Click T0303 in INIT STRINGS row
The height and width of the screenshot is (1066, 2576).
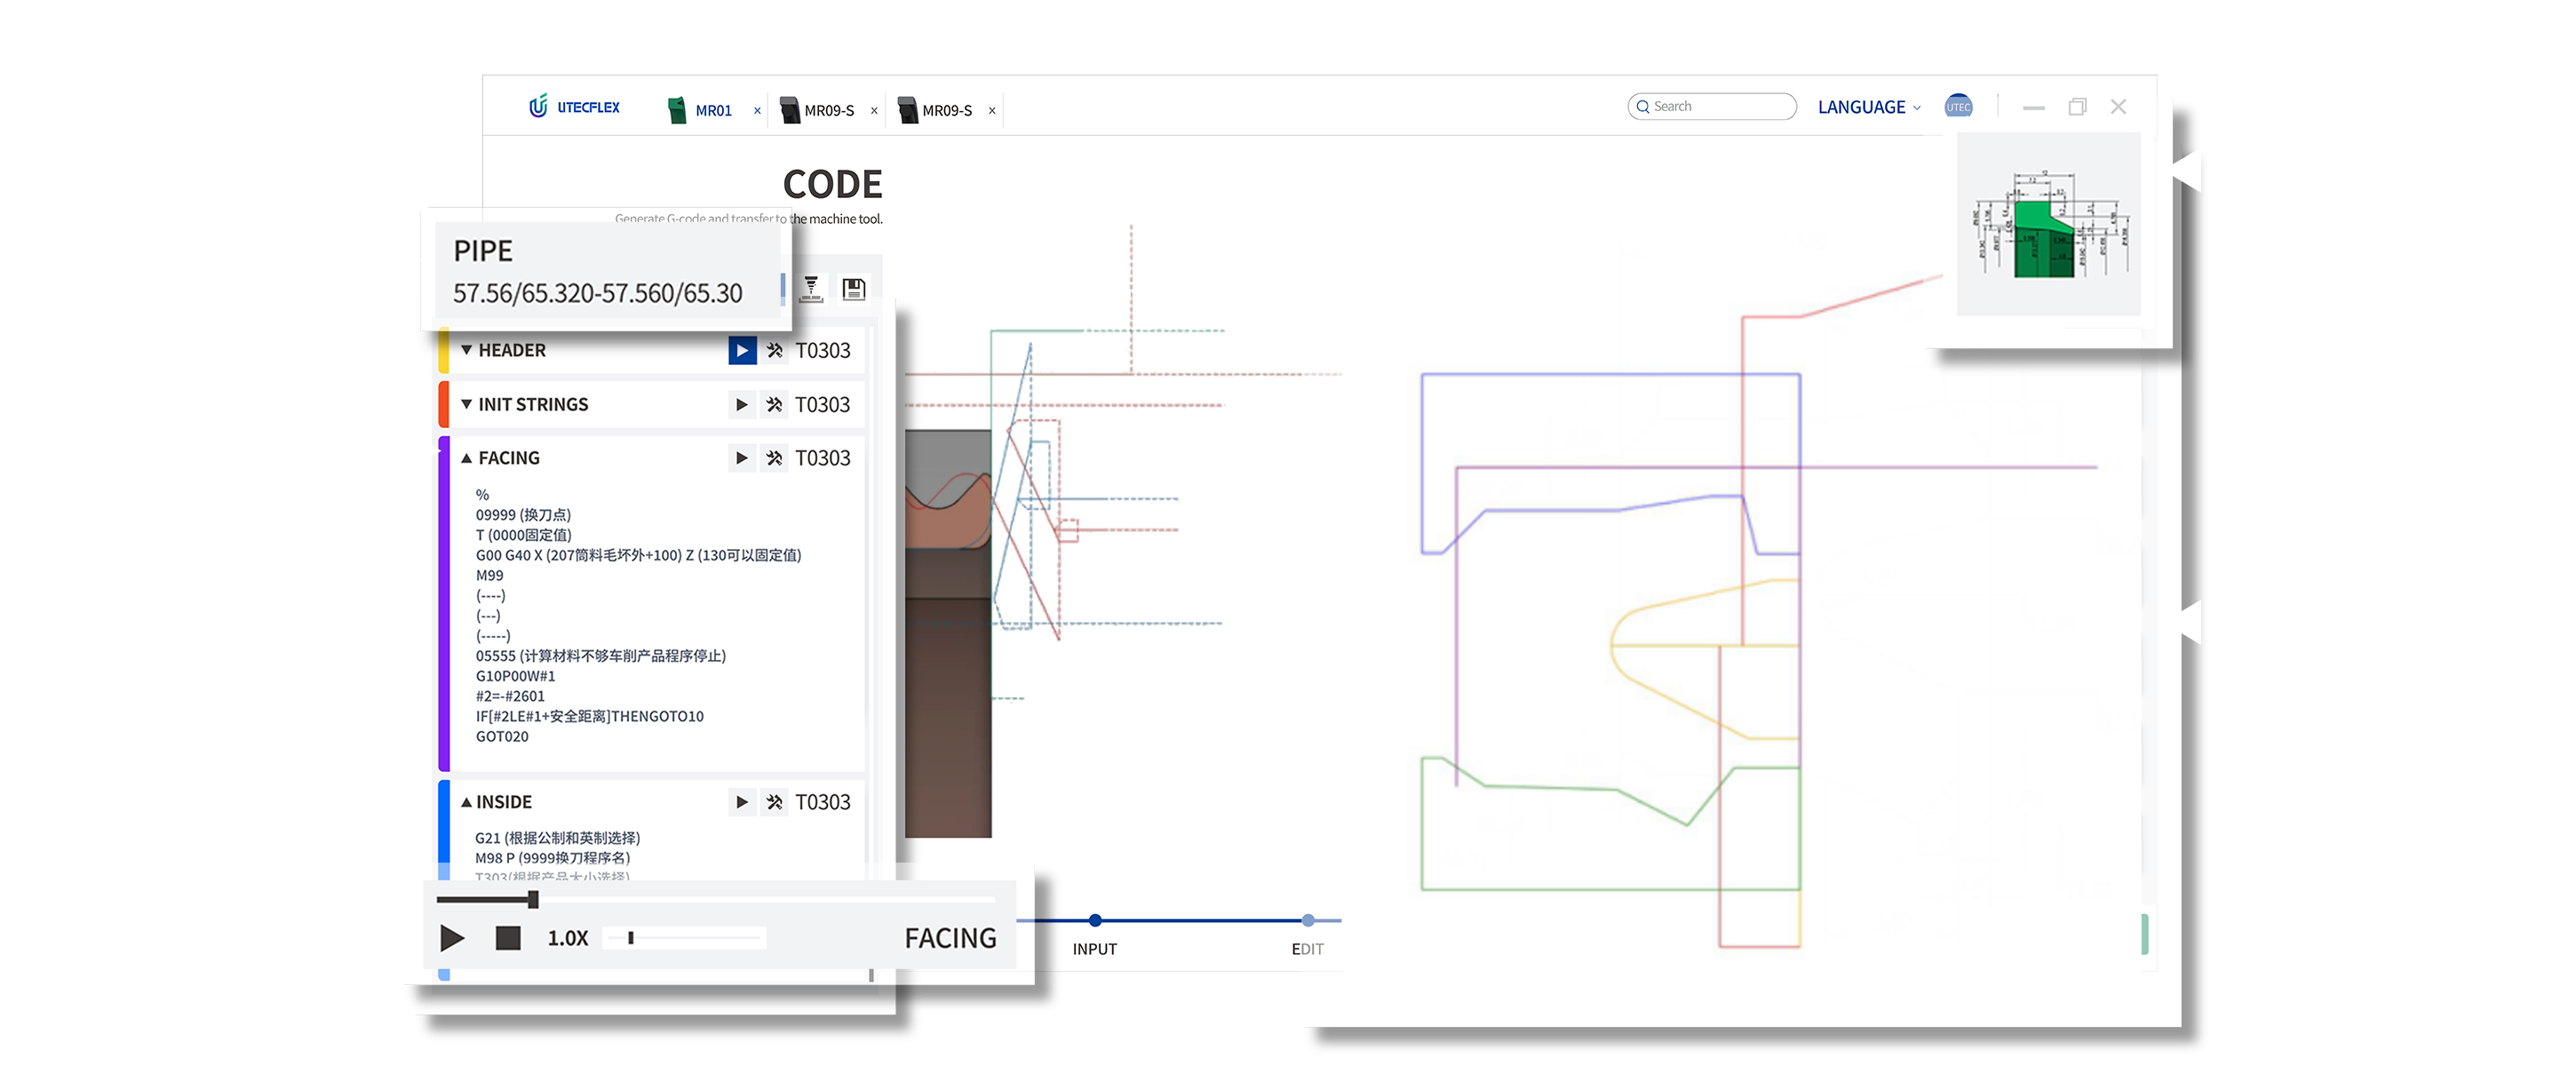click(x=822, y=405)
